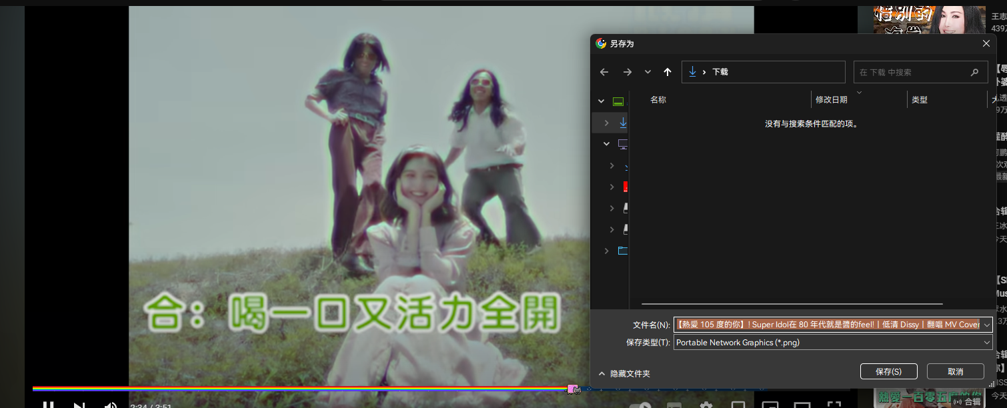The height and width of the screenshot is (408, 1007).
Task: Click the magnifier search icon
Action: pyautogui.click(x=975, y=72)
